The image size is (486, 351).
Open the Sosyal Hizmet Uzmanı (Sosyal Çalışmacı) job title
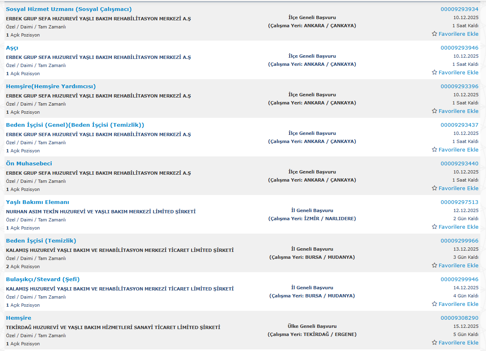coord(69,9)
